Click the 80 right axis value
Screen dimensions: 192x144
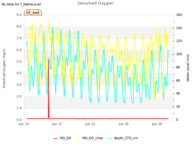pos(178,67)
